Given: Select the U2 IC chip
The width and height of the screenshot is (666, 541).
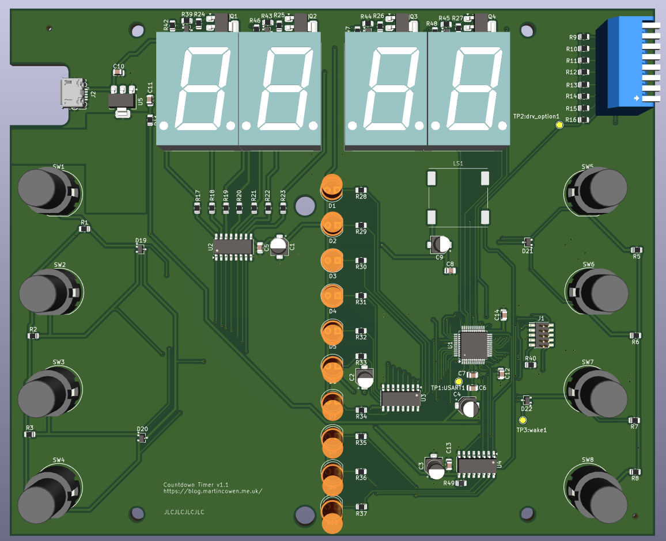Looking at the screenshot, I should click(233, 247).
